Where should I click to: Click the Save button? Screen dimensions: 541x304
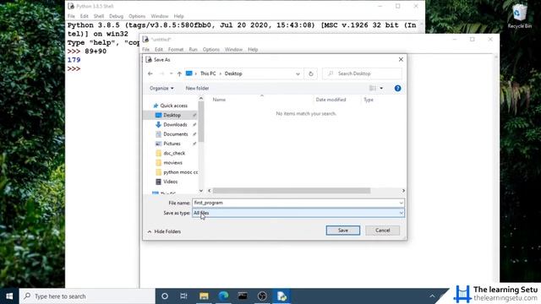point(343,231)
